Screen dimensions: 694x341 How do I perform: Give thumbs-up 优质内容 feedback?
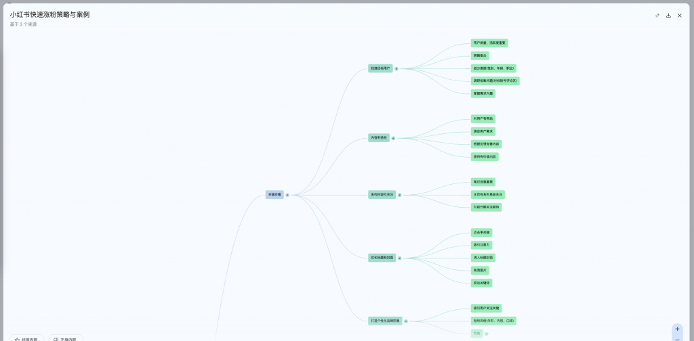(27, 339)
